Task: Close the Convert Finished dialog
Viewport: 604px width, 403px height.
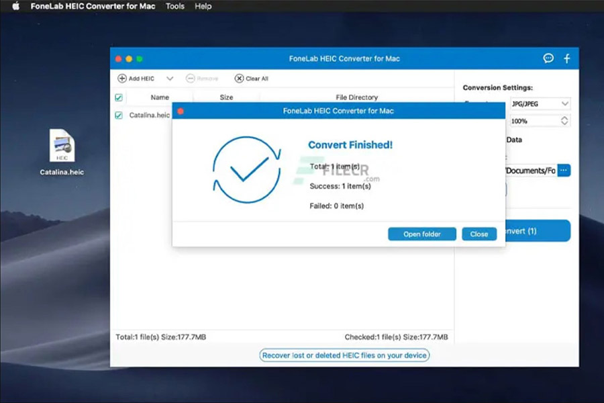Action: coord(479,234)
